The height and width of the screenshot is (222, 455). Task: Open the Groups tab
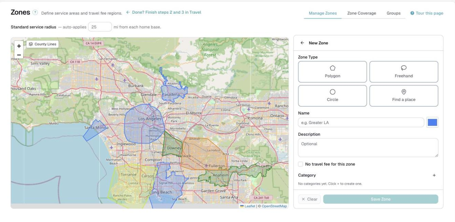point(393,13)
